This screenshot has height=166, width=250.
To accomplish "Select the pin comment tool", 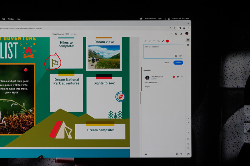I will pos(145,41).
